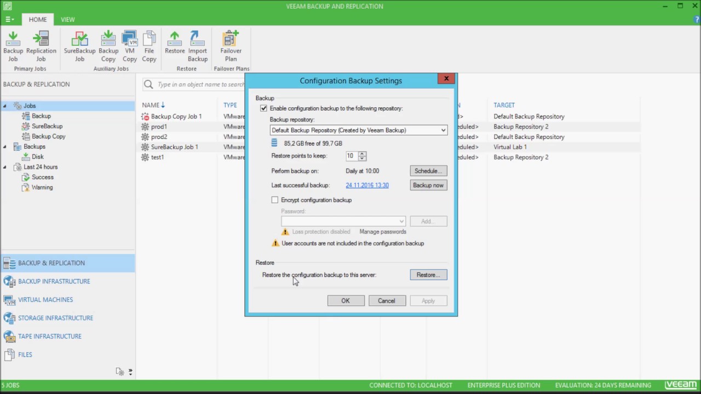Open the Virtual Machines view

pyautogui.click(x=67, y=300)
